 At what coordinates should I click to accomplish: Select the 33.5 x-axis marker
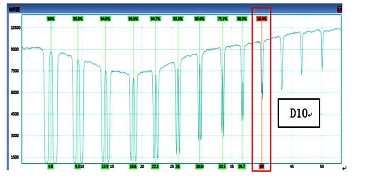(x=222, y=166)
